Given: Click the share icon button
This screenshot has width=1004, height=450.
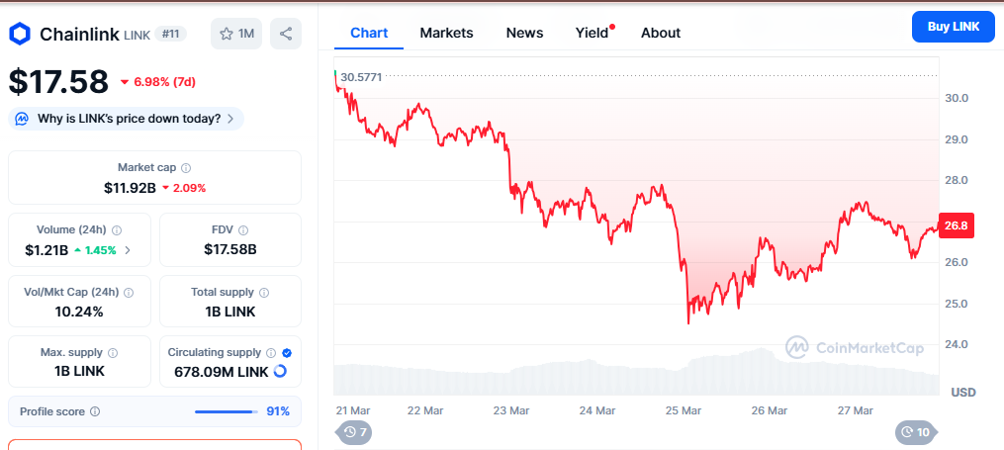Looking at the screenshot, I should pos(286,34).
